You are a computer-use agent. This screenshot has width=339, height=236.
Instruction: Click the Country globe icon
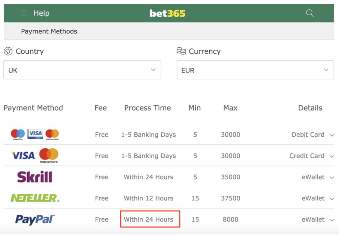pos(8,51)
